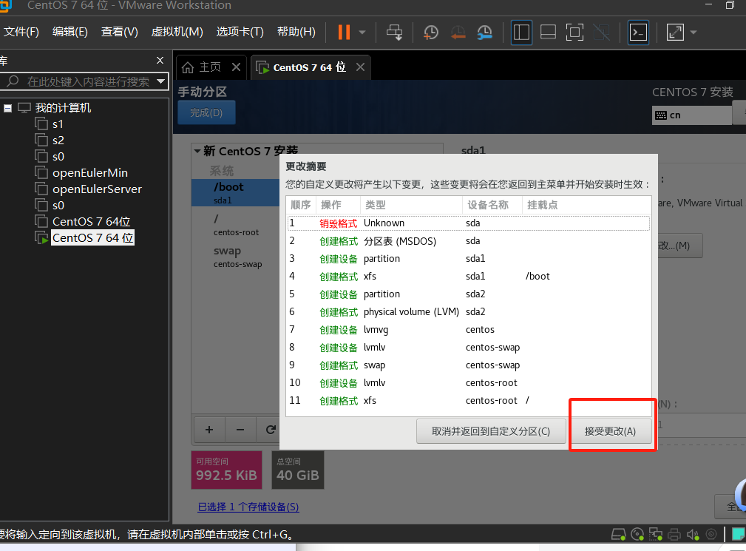Select the CentOS 7 64位 stopped VM

91,221
